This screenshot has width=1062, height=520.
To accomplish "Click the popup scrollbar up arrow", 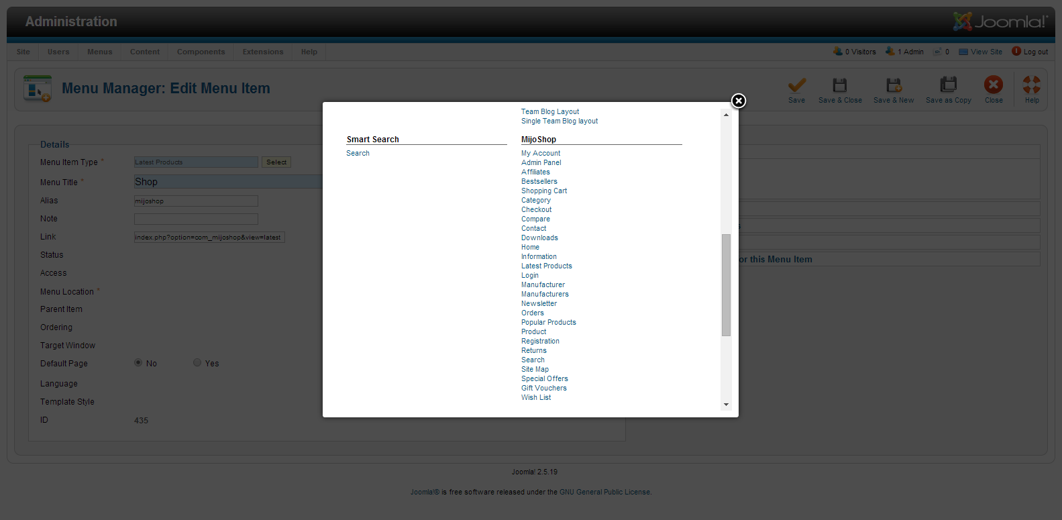I will click(x=726, y=115).
